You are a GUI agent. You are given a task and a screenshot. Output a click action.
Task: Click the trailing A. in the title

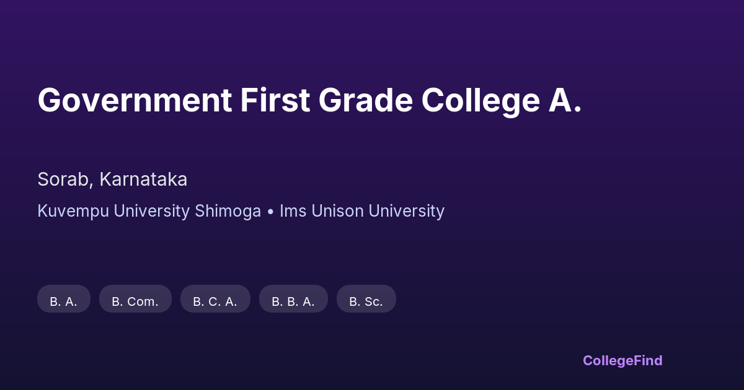[x=565, y=101]
